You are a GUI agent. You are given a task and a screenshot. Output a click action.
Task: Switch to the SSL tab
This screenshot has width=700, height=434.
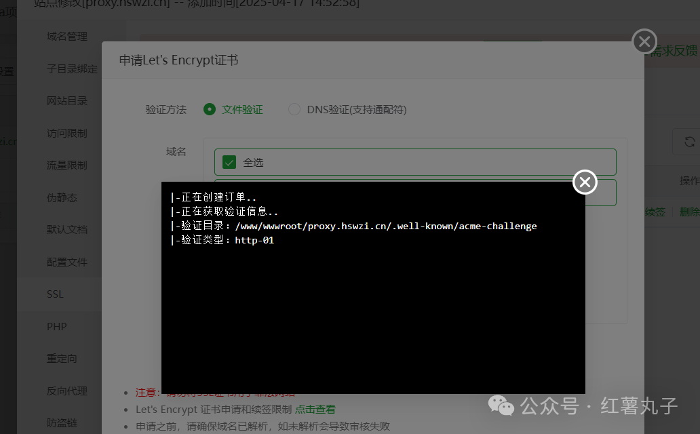click(56, 294)
